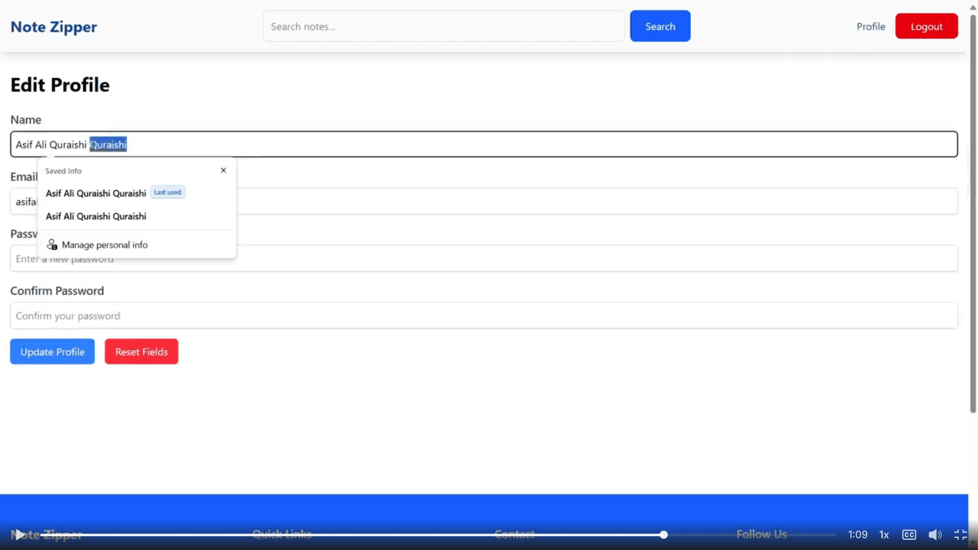Change playback speed 1x
Image resolution: width=978 pixels, height=550 pixels.
click(x=884, y=535)
